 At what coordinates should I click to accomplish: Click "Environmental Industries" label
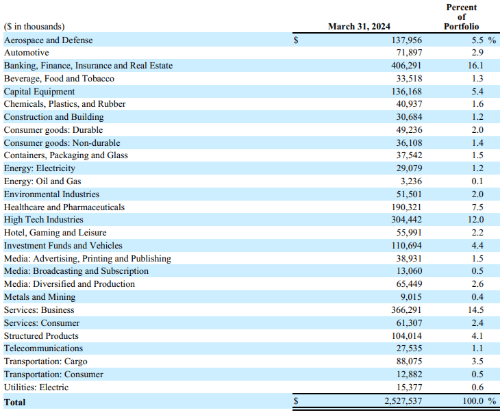(51, 194)
